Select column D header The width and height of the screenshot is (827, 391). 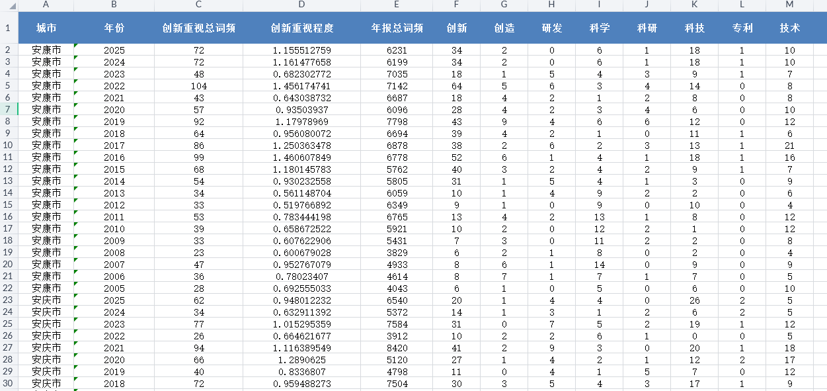point(301,5)
